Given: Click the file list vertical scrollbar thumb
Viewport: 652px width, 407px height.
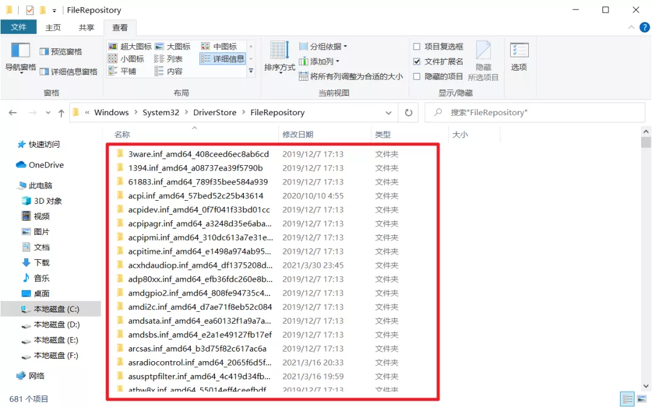Looking at the screenshot, I should (645, 142).
